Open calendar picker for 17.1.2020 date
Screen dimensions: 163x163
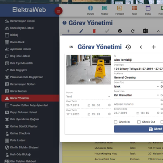pyautogui.click(x=89, y=115)
